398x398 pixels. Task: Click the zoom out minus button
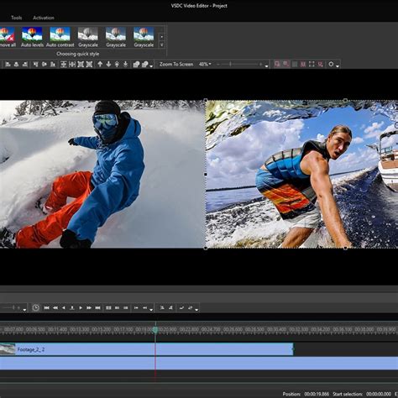click(218, 65)
